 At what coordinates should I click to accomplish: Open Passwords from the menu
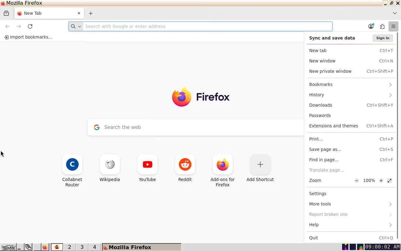[x=351, y=115]
